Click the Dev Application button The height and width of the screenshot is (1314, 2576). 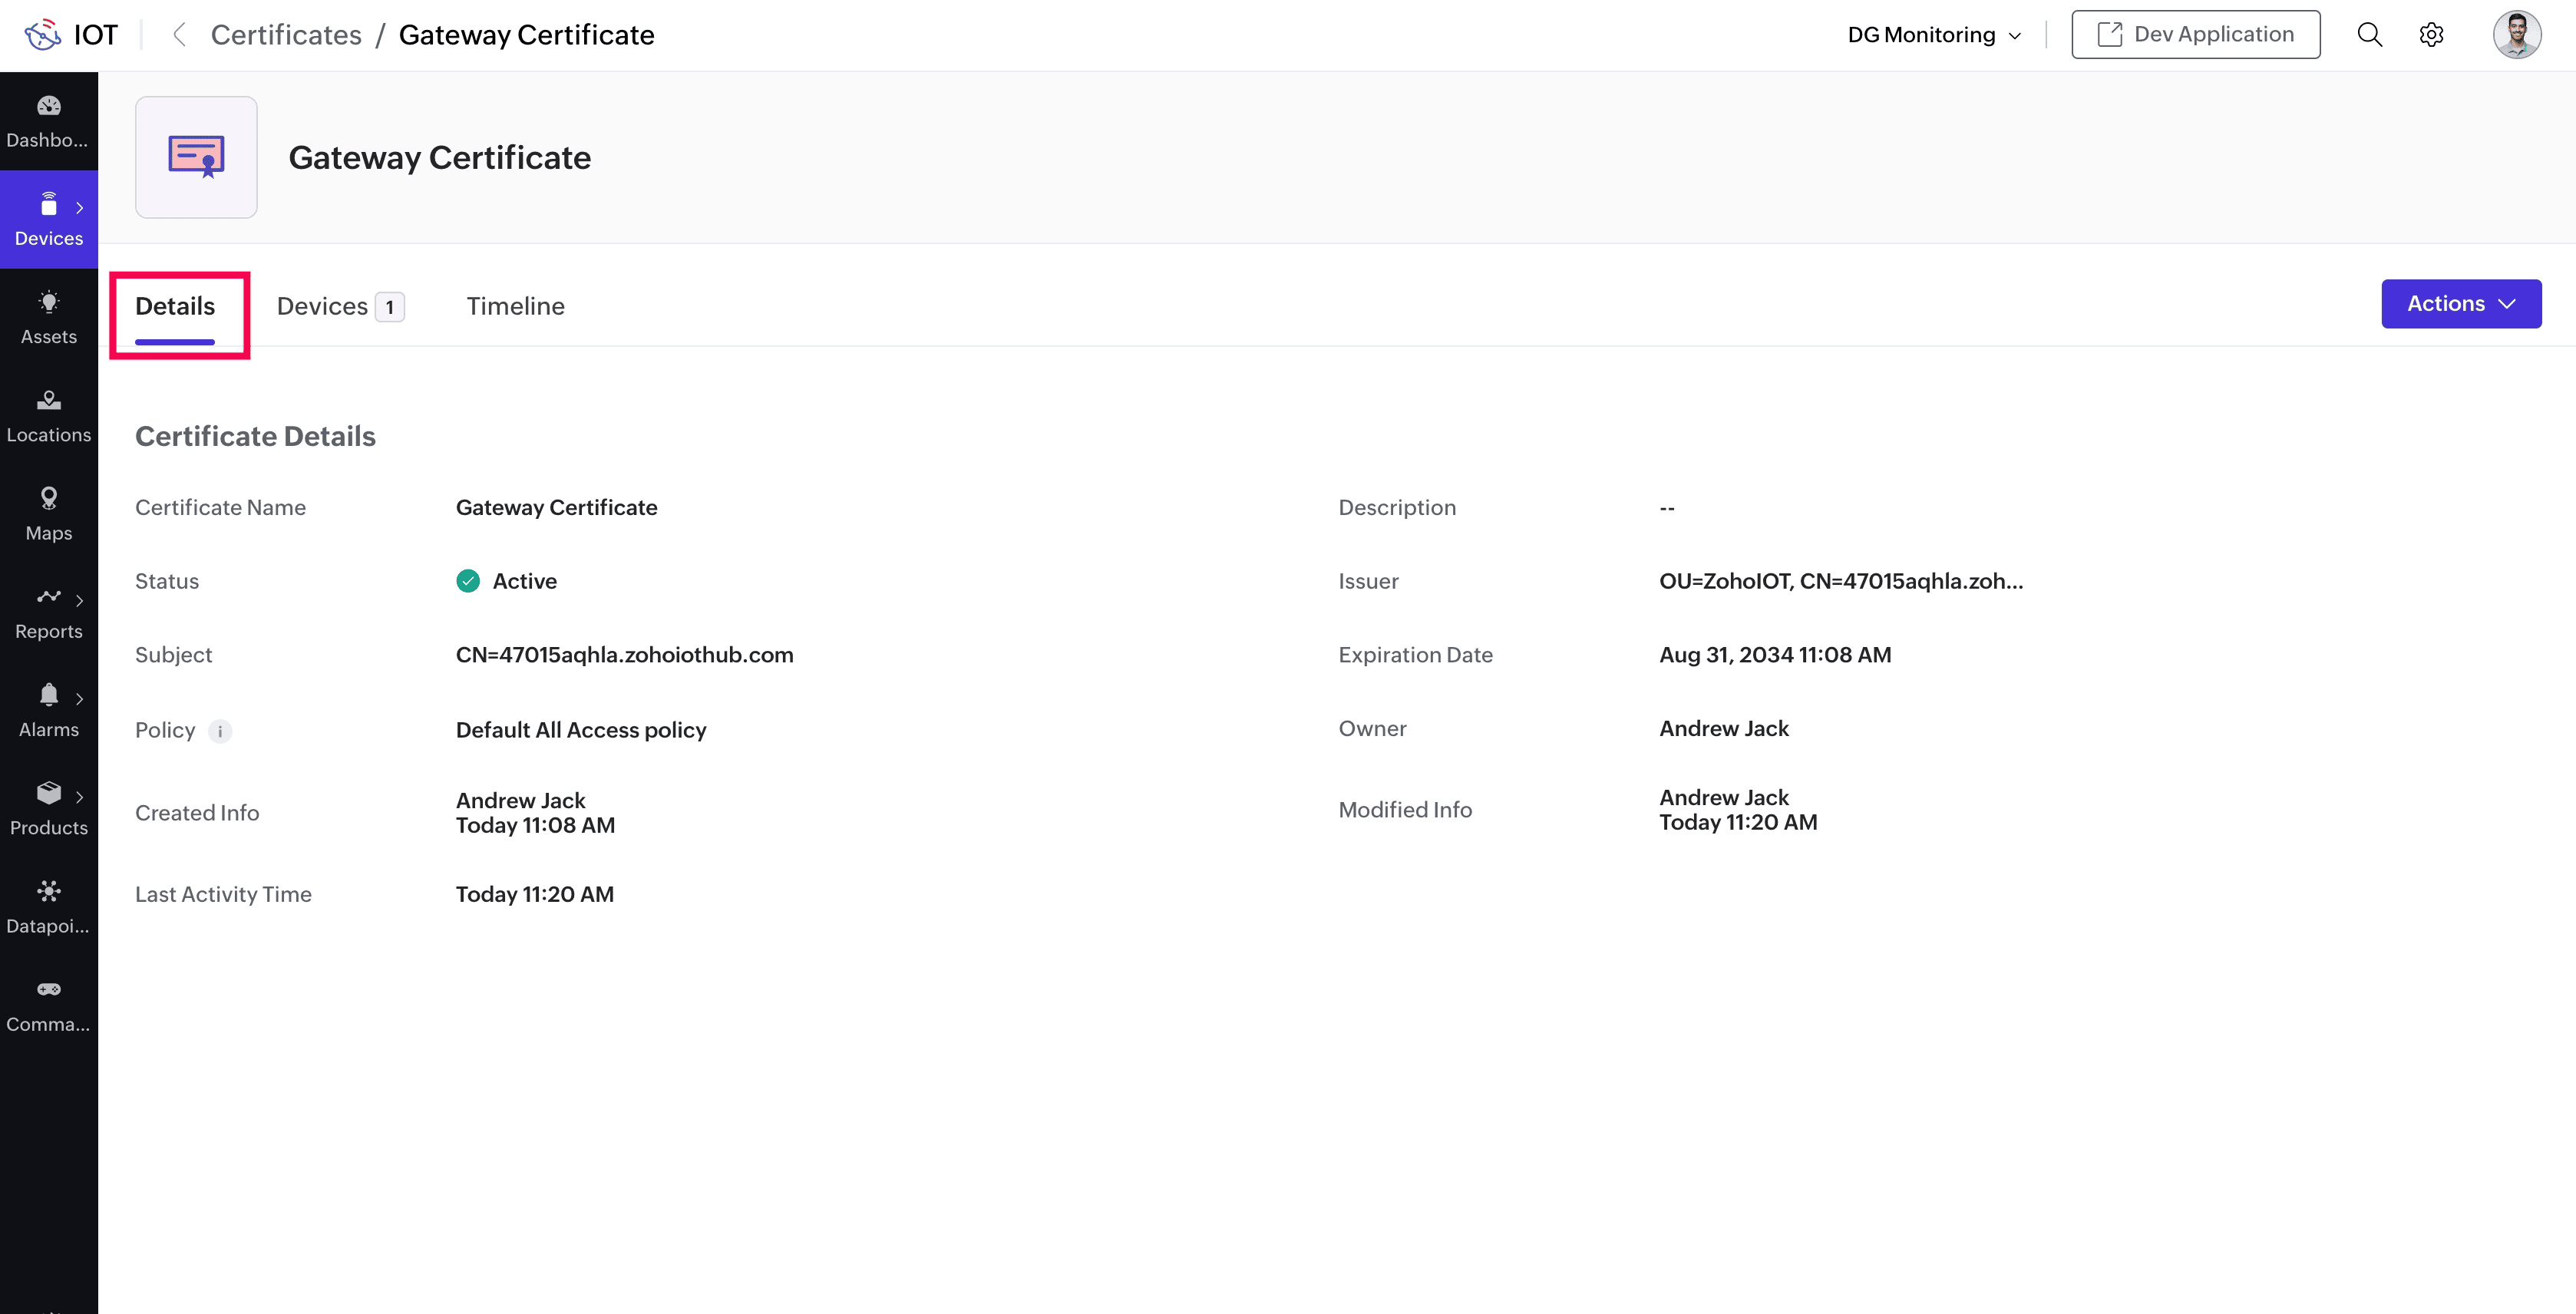[x=2195, y=35]
